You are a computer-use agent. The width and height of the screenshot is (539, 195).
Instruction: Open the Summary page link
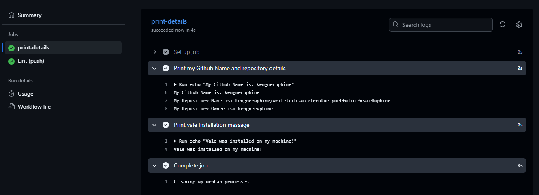tap(30, 15)
